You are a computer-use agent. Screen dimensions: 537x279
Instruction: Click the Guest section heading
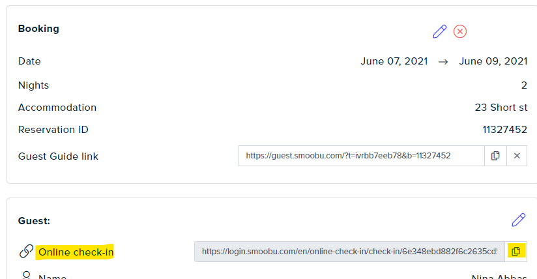pyautogui.click(x=34, y=221)
